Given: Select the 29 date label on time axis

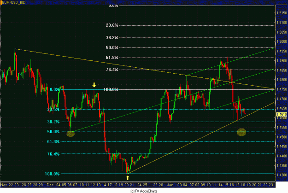Looking at the screenshot, I should pos(41,185).
